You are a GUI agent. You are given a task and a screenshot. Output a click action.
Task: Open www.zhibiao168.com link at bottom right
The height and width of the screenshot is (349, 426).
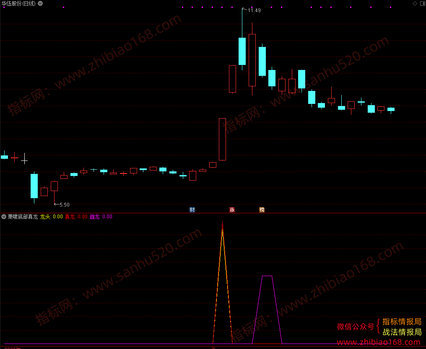[x=379, y=342]
